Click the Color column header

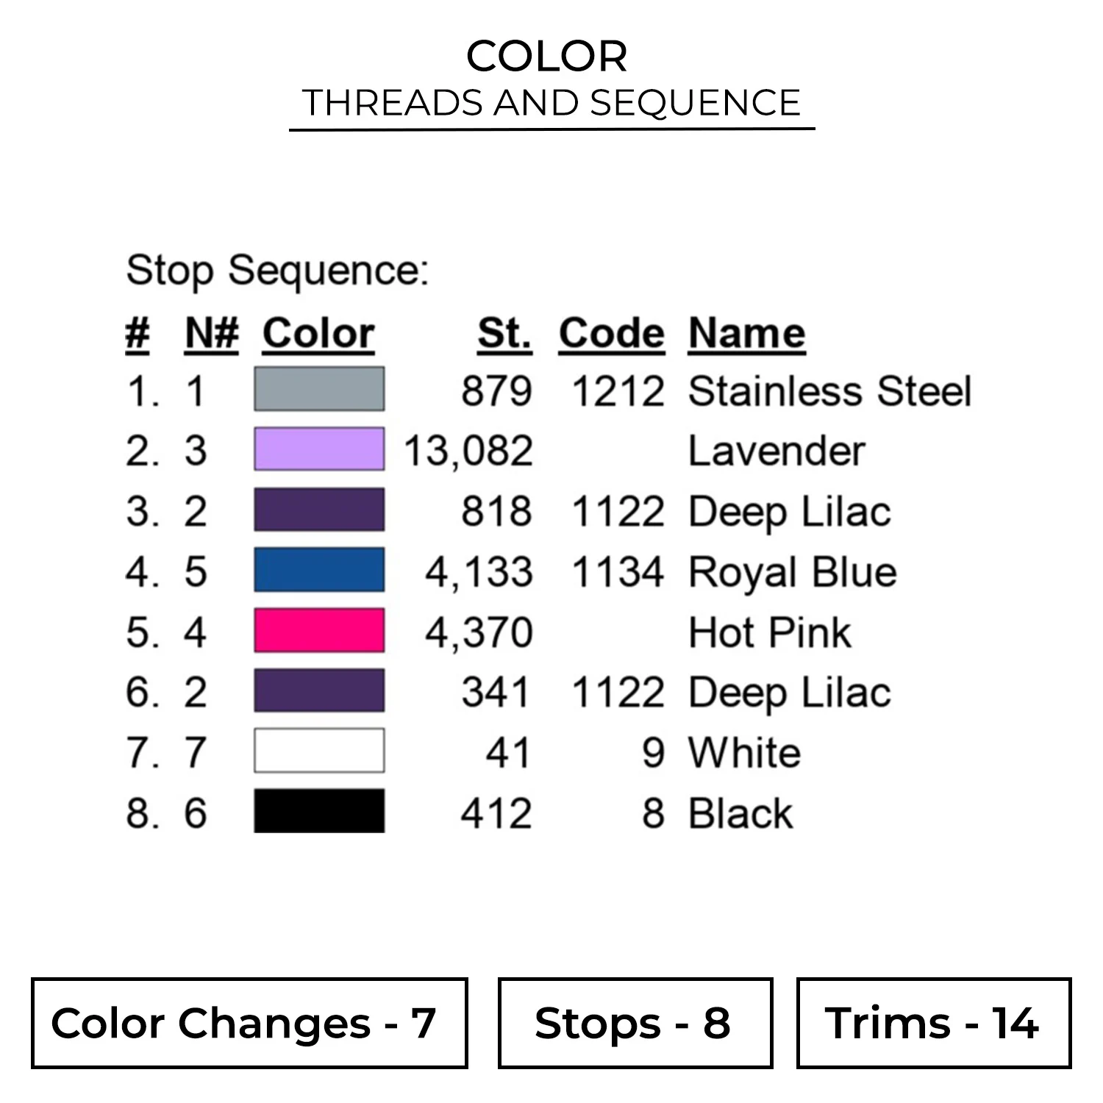pyautogui.click(x=318, y=334)
